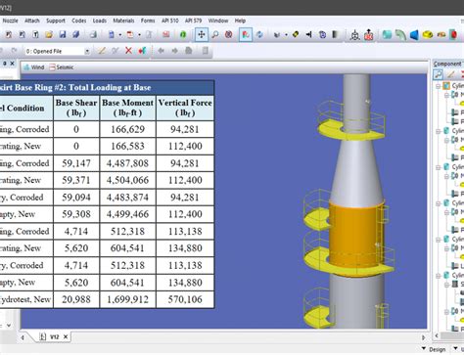Switch to the Wind tab
Viewport: 464px width, 355px height.
click(34, 67)
